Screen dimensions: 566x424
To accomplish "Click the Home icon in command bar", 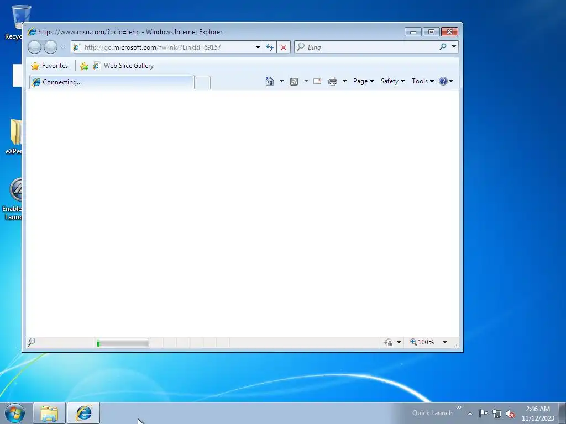I will pos(270,81).
